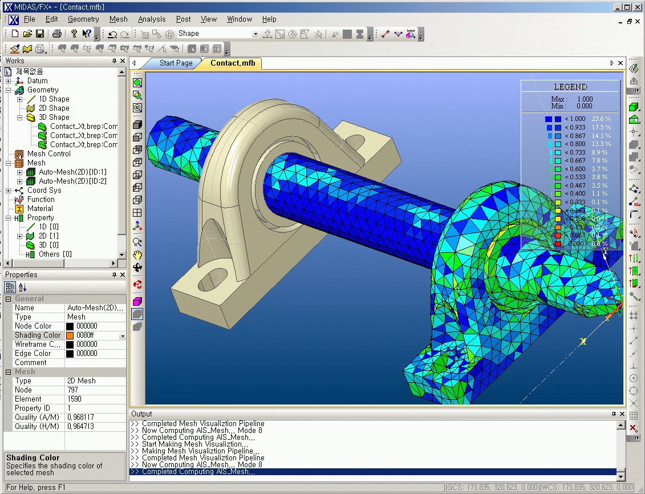Collapse the 3D Shape tree node

(20, 118)
